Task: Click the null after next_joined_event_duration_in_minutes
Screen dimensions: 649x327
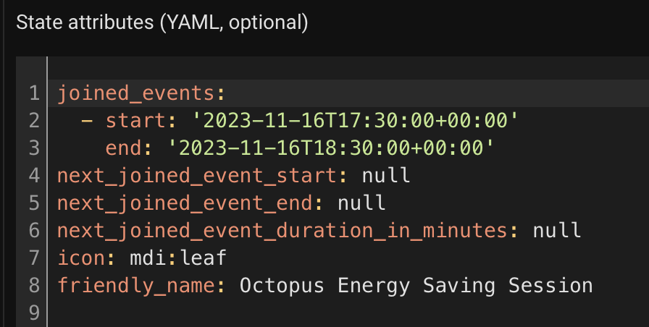Action: 557,230
